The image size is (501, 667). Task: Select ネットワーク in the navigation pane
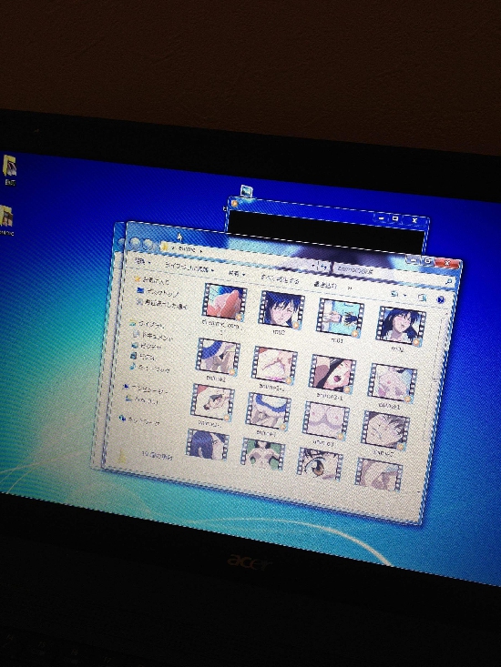click(140, 420)
